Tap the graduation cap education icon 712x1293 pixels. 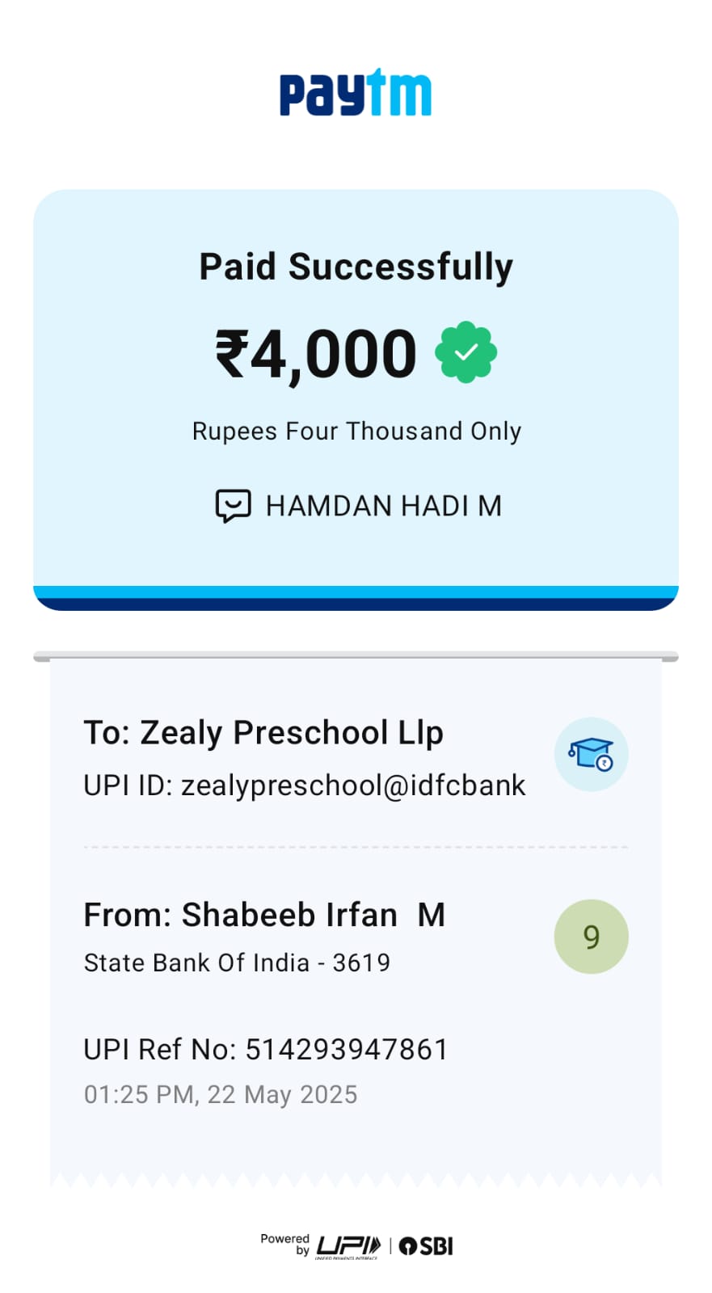(x=591, y=754)
